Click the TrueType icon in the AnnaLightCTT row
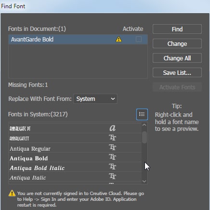210x210 pixels. [x=113, y=138]
